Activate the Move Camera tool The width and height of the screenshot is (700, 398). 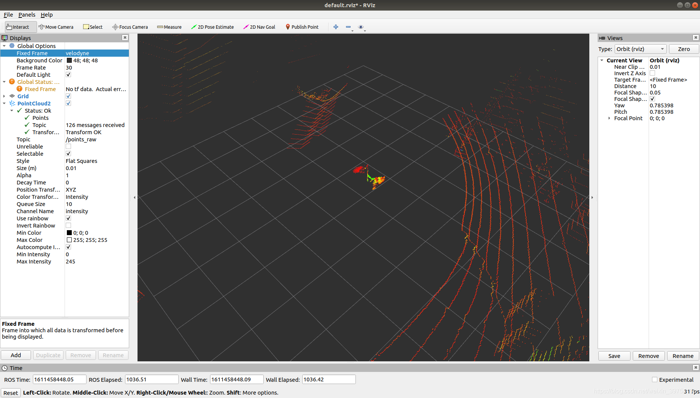point(56,27)
